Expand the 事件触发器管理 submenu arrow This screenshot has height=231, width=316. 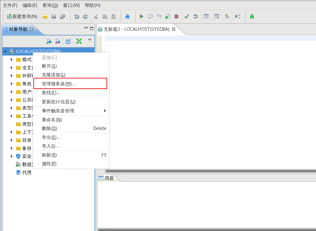click(x=105, y=111)
